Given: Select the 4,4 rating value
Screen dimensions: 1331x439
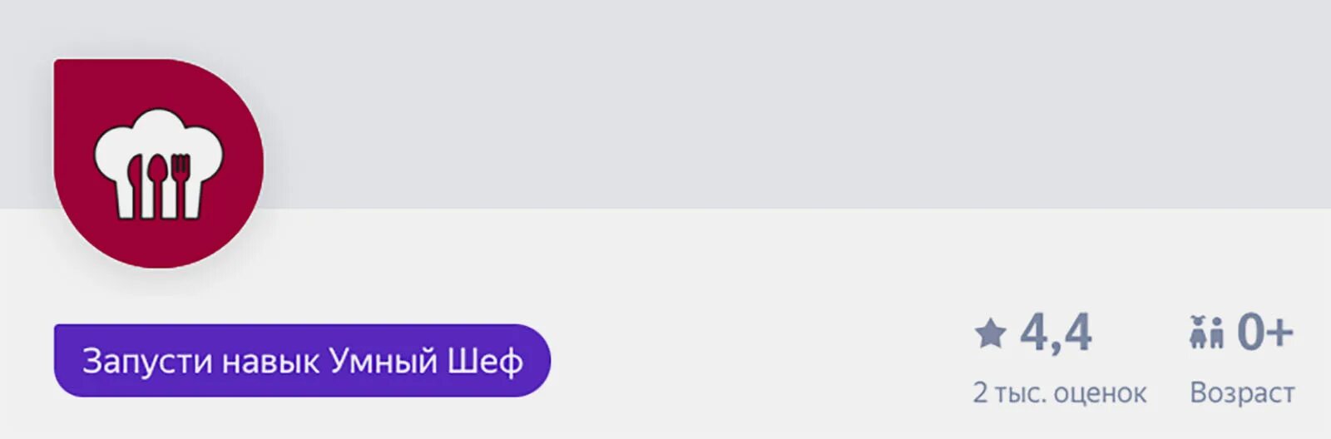Looking at the screenshot, I should pos(1056,333).
